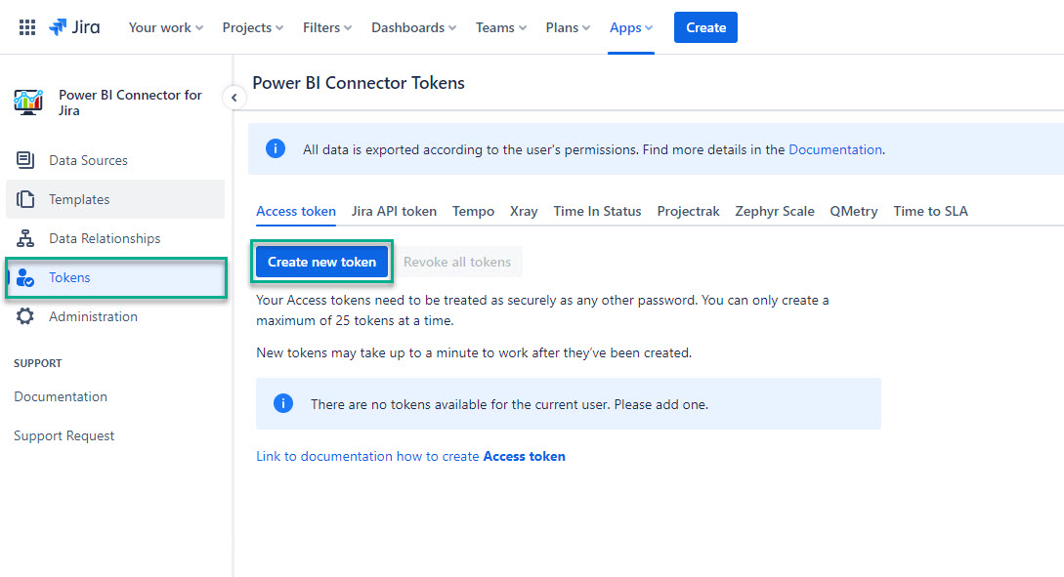Open the Your work menu
Screen dimensions: 1064x577
(164, 27)
